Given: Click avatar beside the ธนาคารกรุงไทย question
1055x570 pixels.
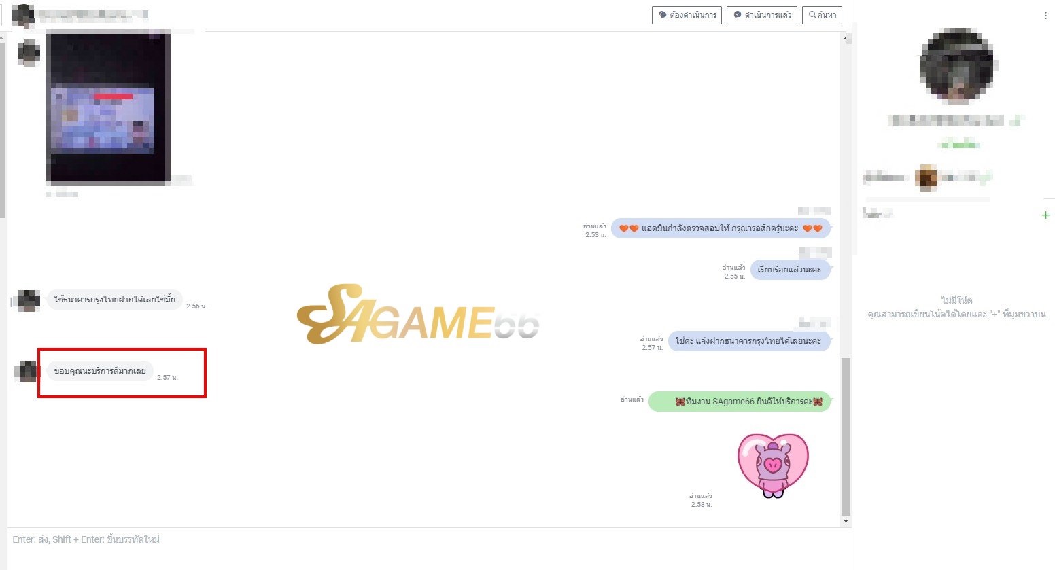Looking at the screenshot, I should tap(28, 300).
